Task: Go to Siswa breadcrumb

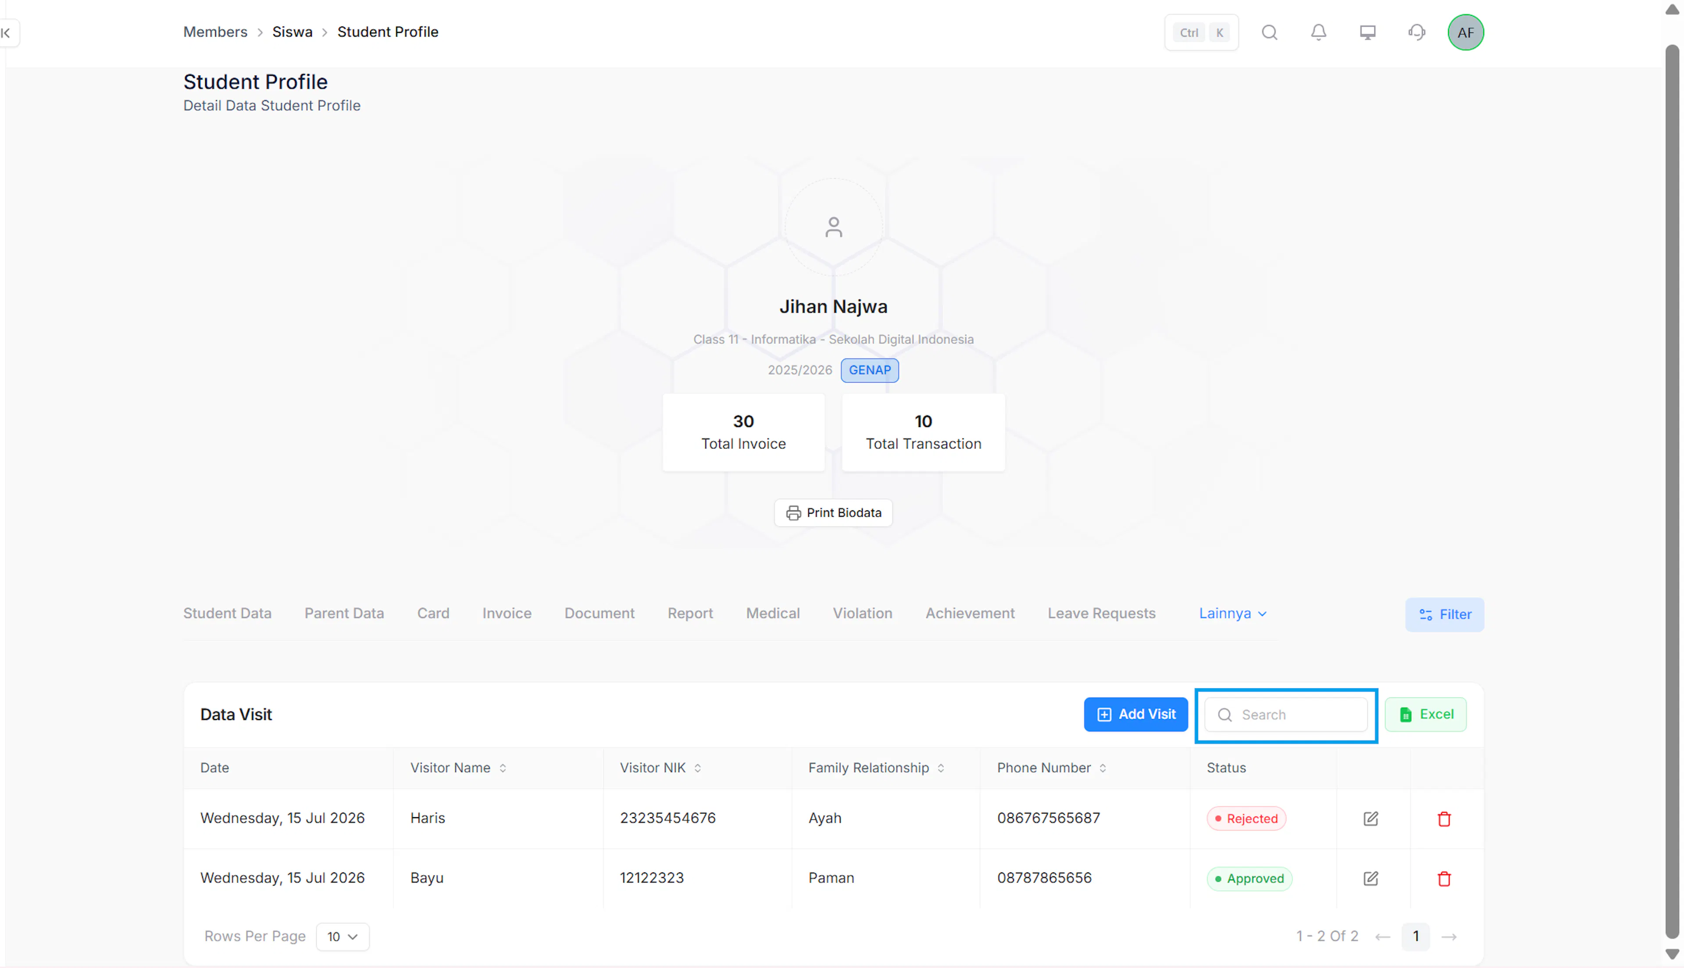Action: 292,32
